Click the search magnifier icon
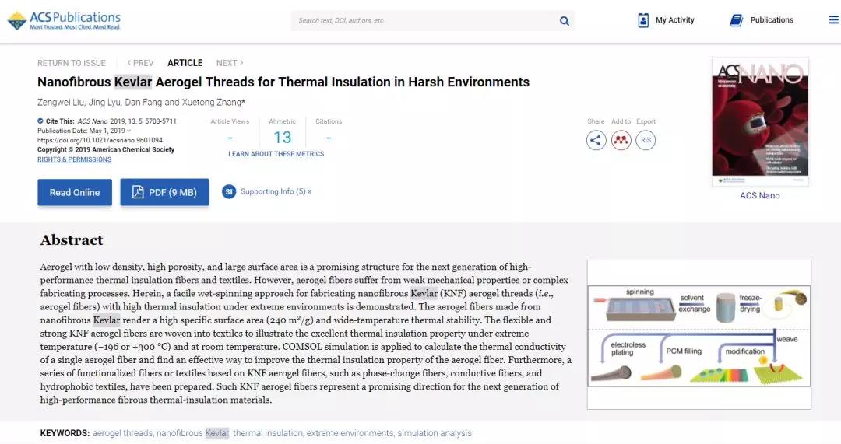This screenshot has width=841, height=444. [x=565, y=21]
